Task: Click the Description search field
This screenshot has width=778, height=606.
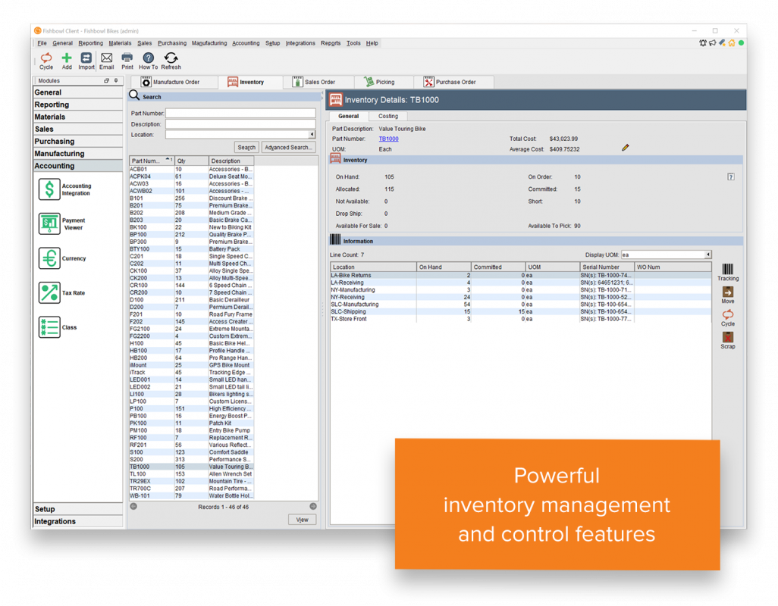Action: (x=240, y=124)
